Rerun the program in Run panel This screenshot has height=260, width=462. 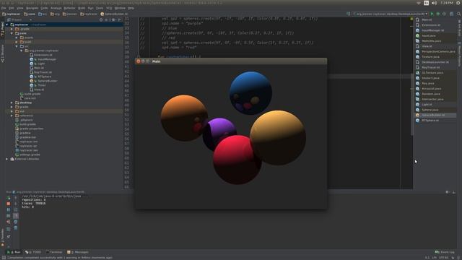click(x=8, y=198)
